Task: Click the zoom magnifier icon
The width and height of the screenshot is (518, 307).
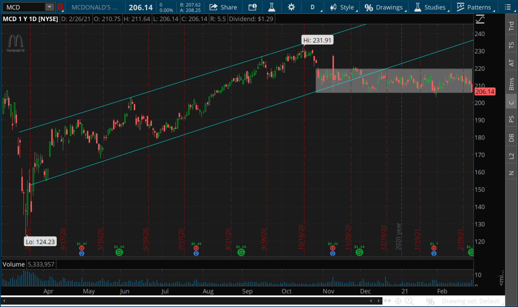Action: tap(409, 301)
